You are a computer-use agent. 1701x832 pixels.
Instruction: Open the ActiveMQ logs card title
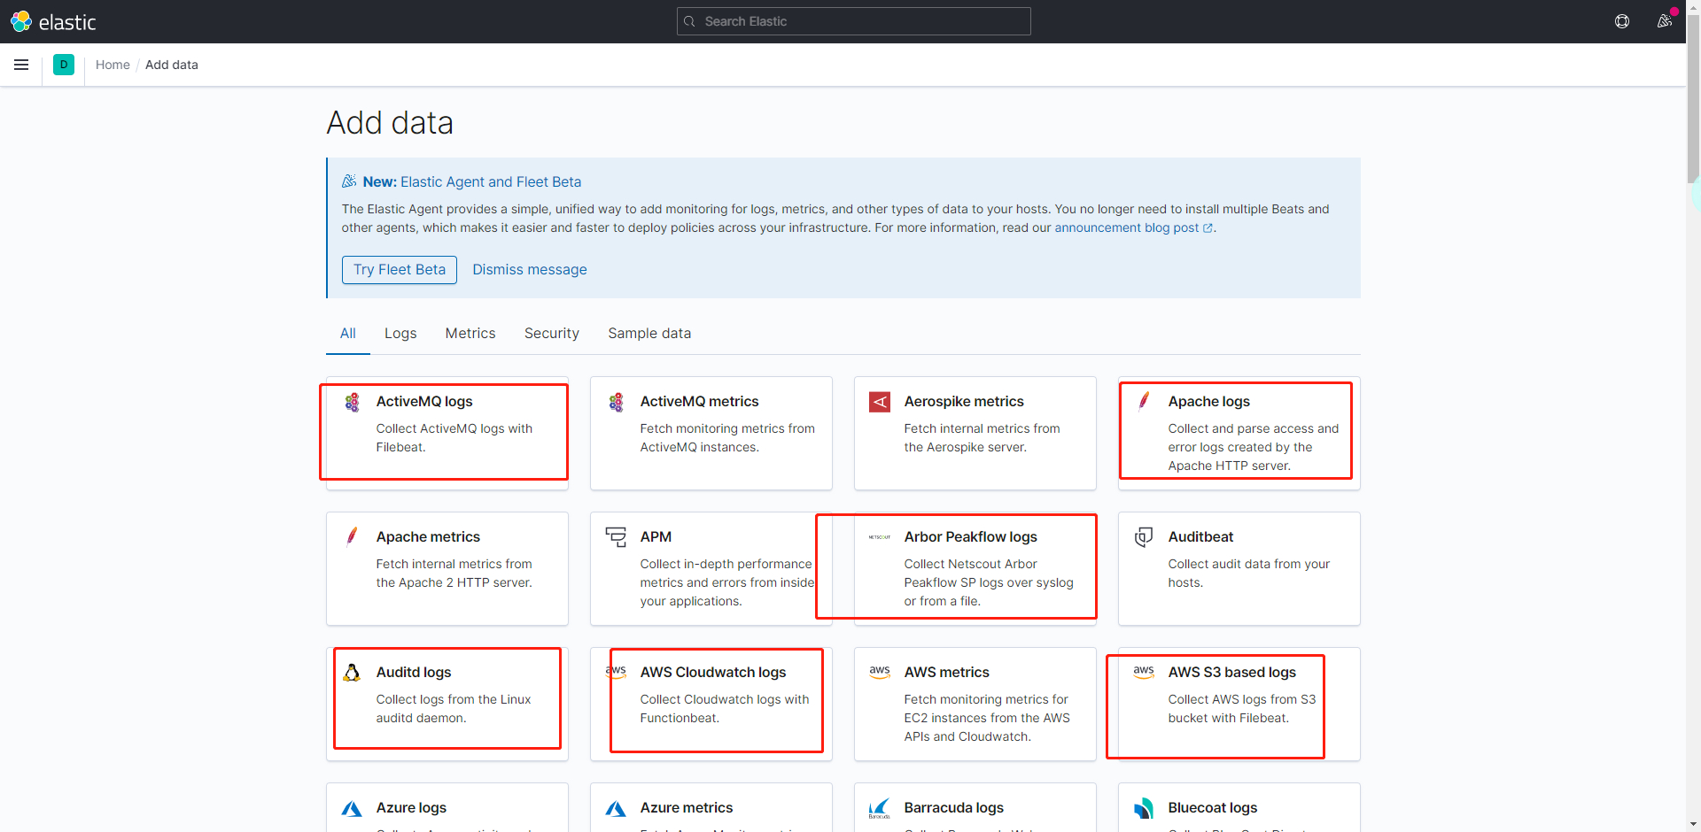pyautogui.click(x=424, y=401)
